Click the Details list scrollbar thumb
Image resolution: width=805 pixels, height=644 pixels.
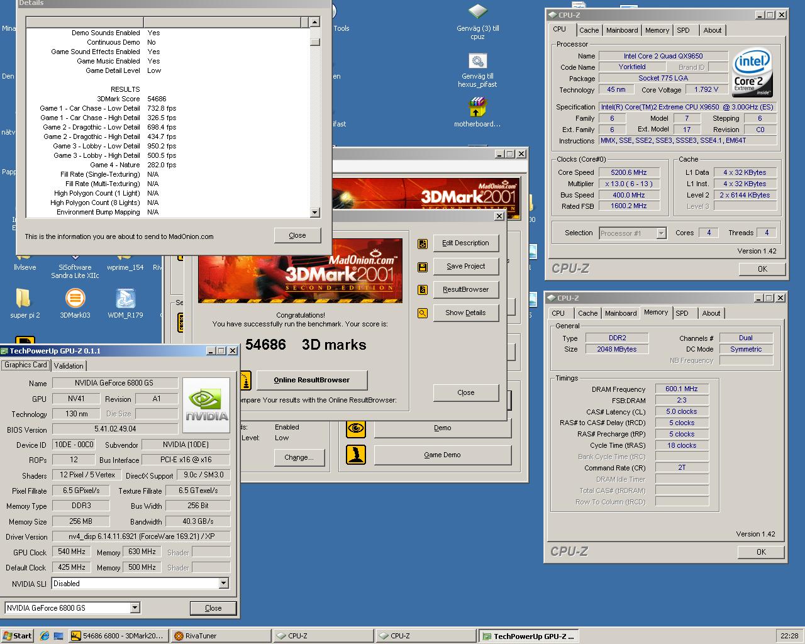pyautogui.click(x=315, y=42)
